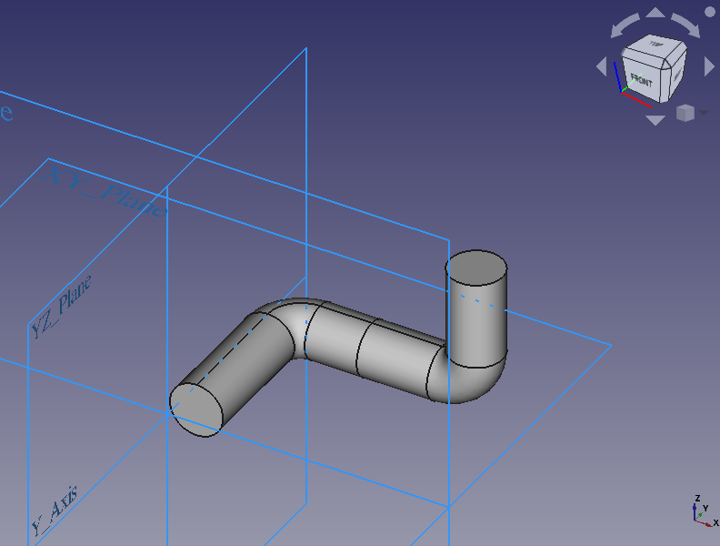Click the Y_Axis label in the viewport

coord(55,511)
